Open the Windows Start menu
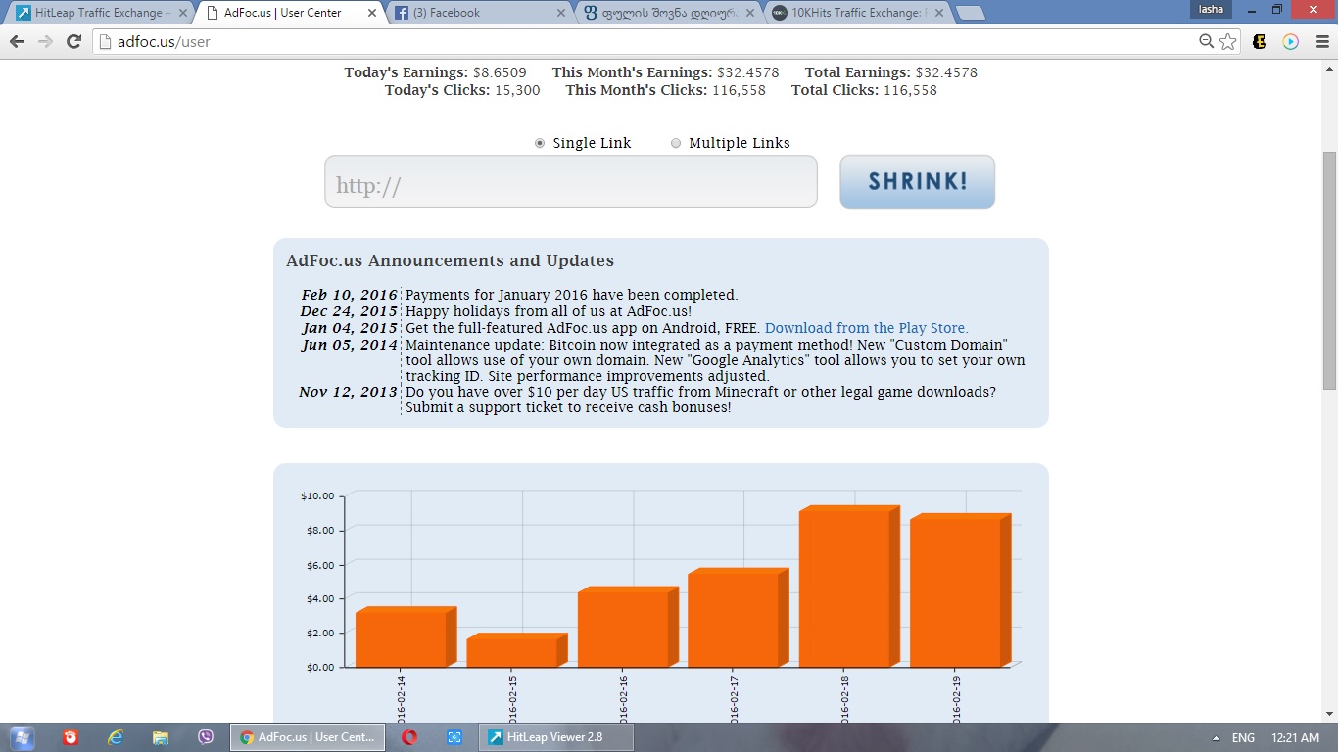This screenshot has width=1338, height=752. (22, 737)
